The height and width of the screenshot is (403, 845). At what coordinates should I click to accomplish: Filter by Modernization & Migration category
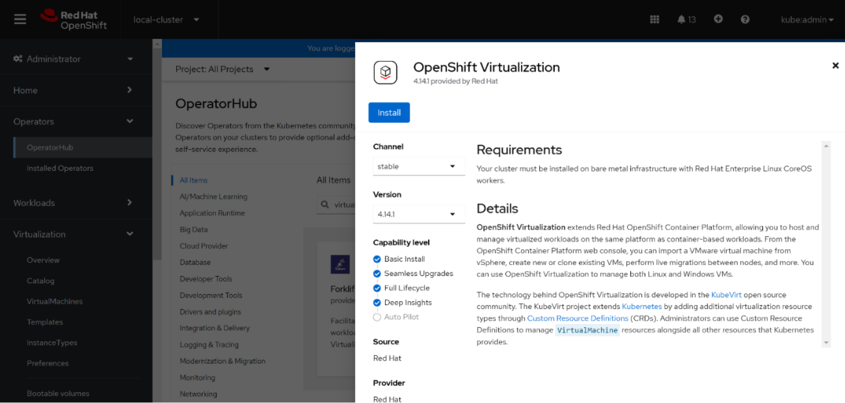223,361
